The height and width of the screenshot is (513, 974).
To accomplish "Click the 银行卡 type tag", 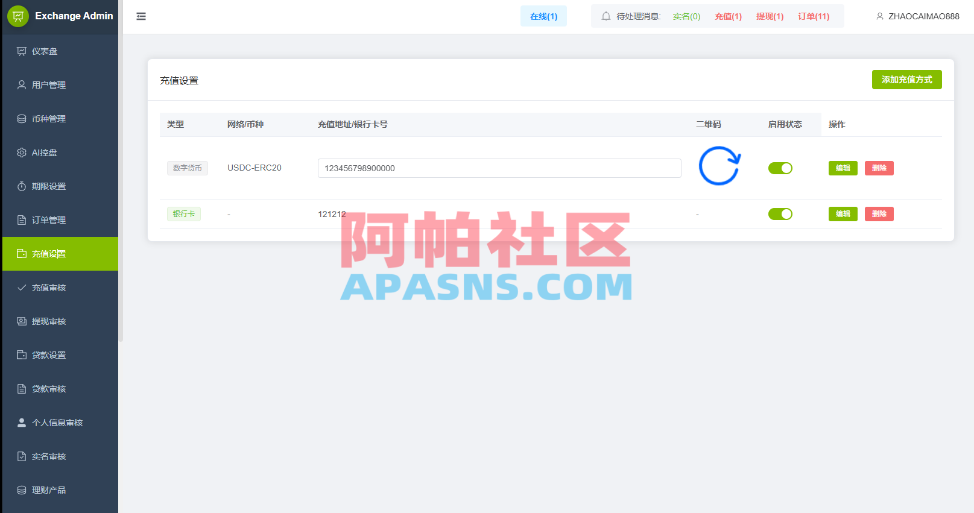I will coord(184,214).
